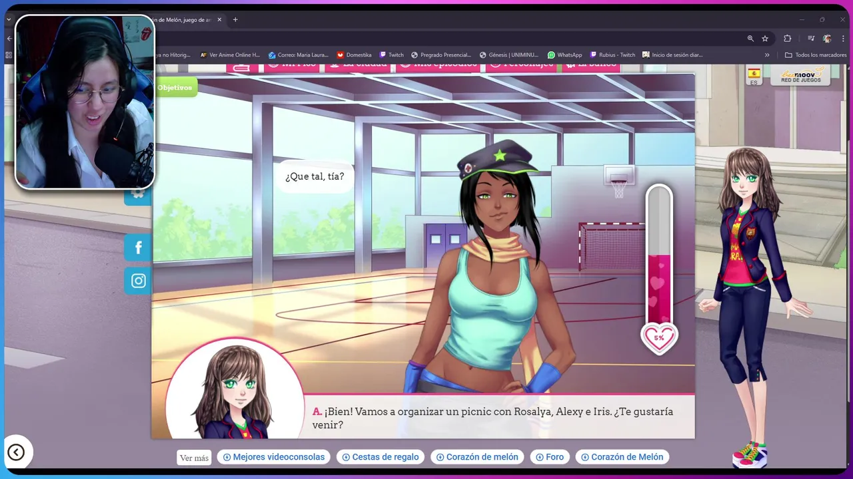Open the last 'Corazón de Melón' footer link
This screenshot has height=479, width=853.
[622, 457]
